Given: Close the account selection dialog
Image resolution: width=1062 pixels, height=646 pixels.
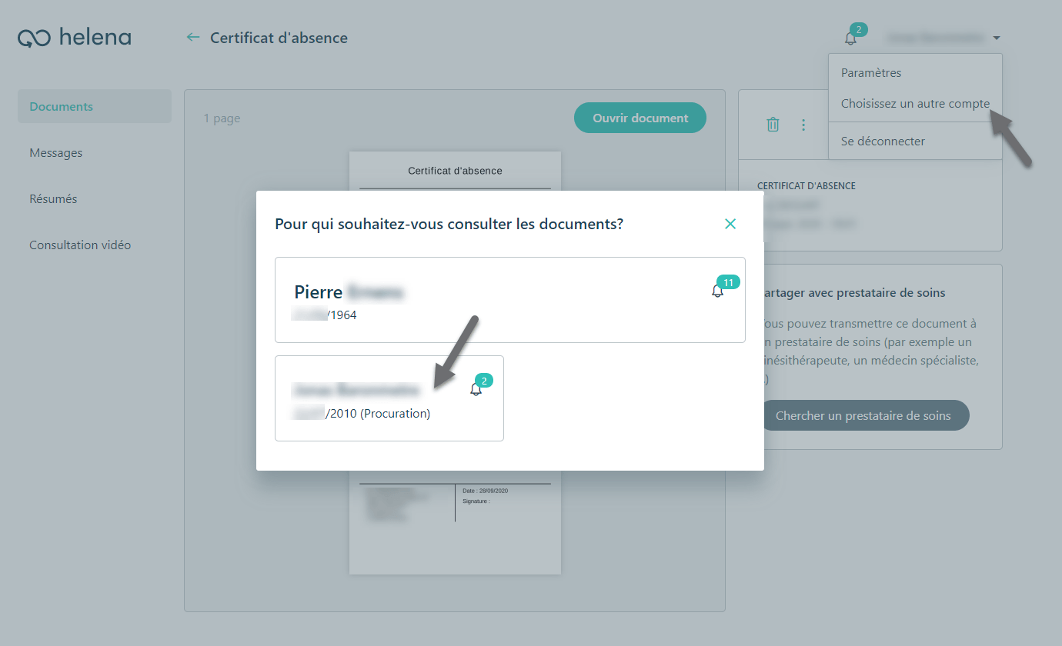Looking at the screenshot, I should [x=730, y=224].
